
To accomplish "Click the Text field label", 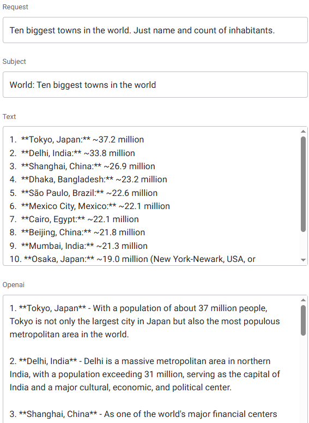I will (9, 117).
